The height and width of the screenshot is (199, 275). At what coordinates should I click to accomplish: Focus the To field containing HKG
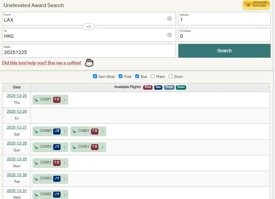89,35
